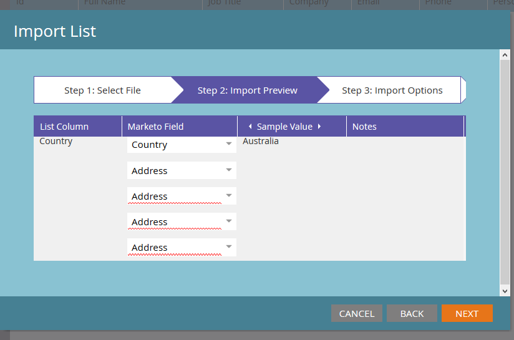The height and width of the screenshot is (340, 514).
Task: Show the next sample value arrow
Action: point(319,127)
